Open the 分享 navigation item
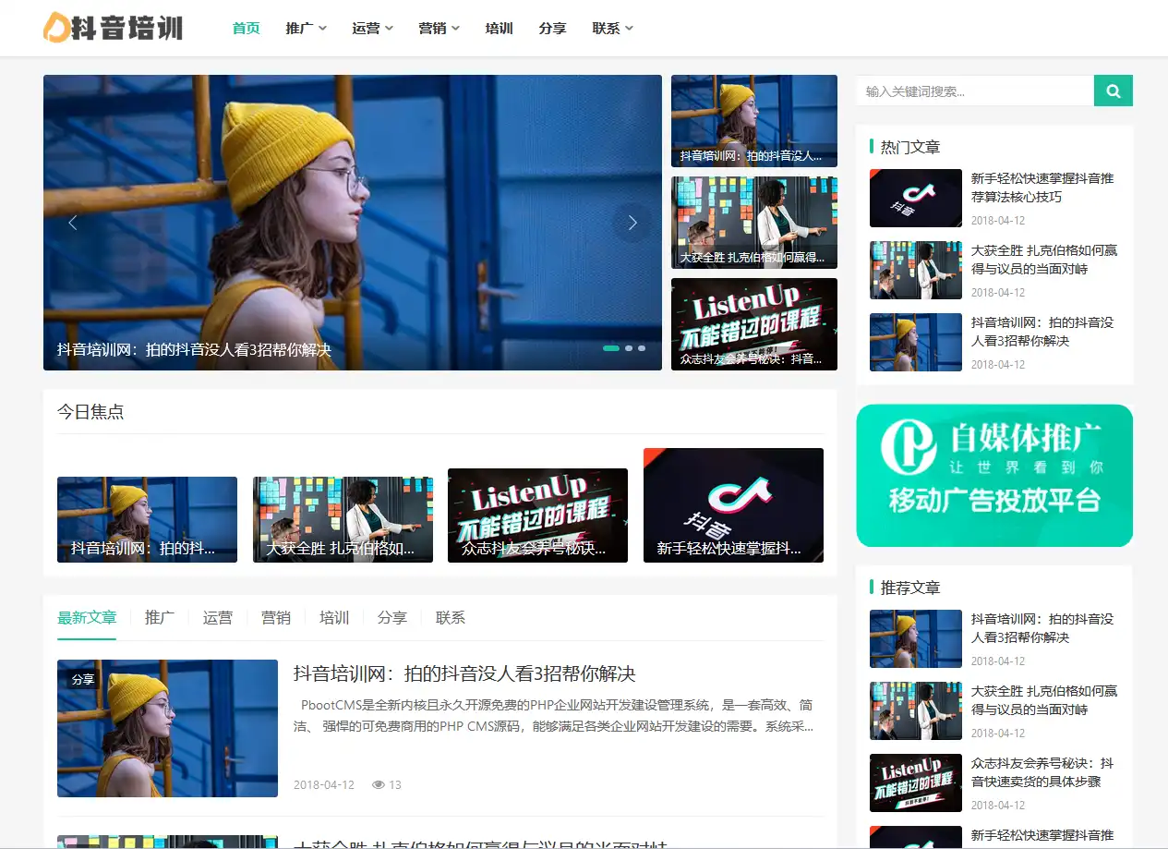 [553, 28]
